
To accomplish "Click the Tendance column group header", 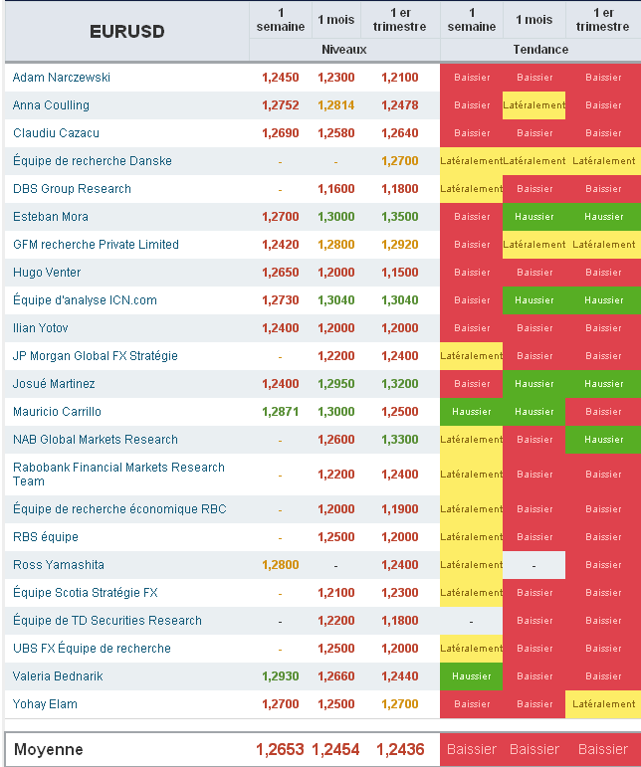I will click(x=540, y=50).
